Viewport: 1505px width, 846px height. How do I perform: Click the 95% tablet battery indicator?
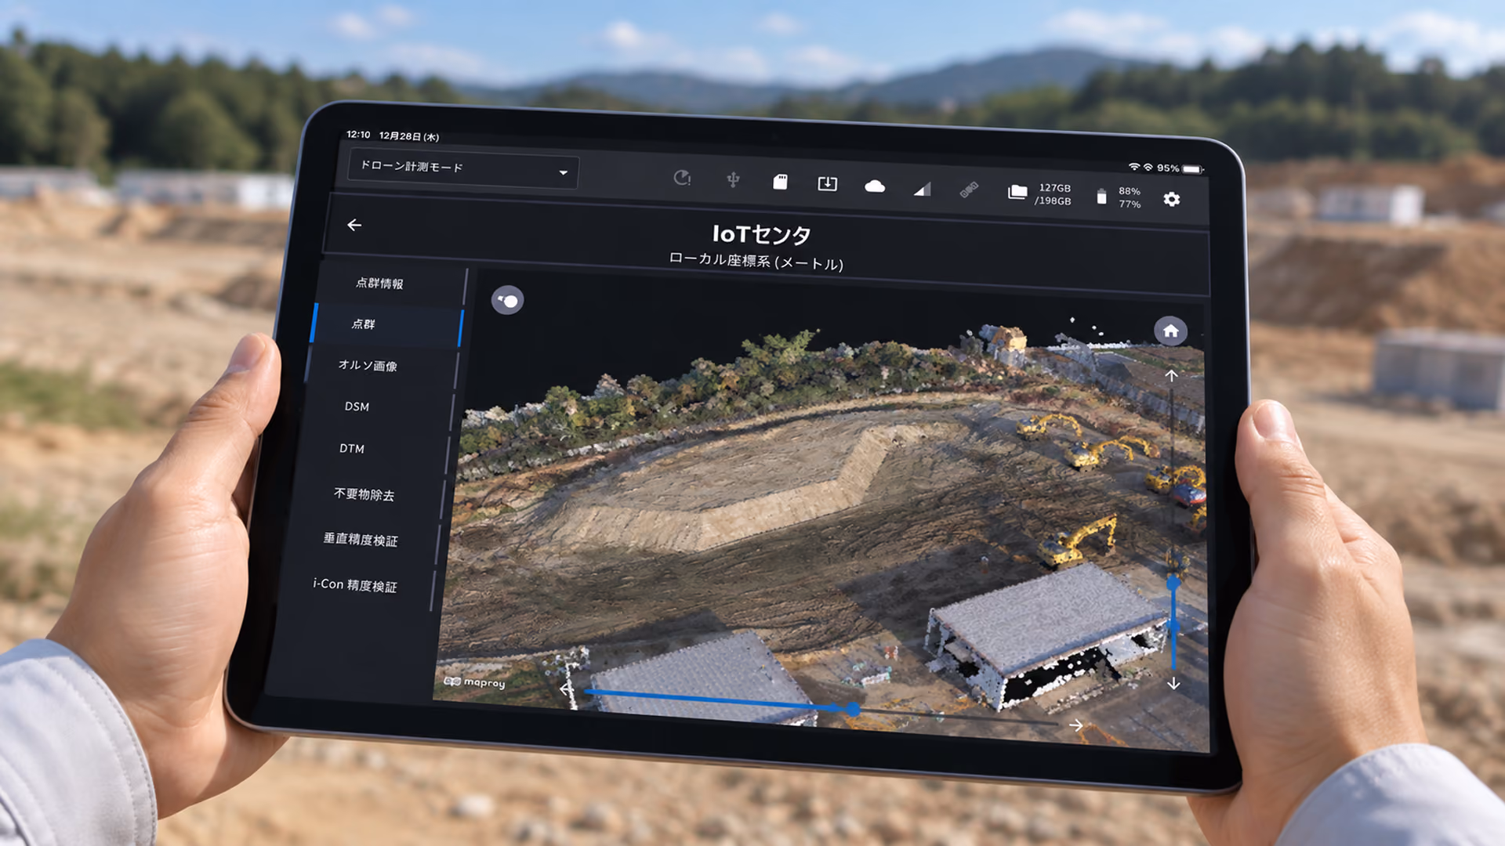pyautogui.click(x=1180, y=168)
